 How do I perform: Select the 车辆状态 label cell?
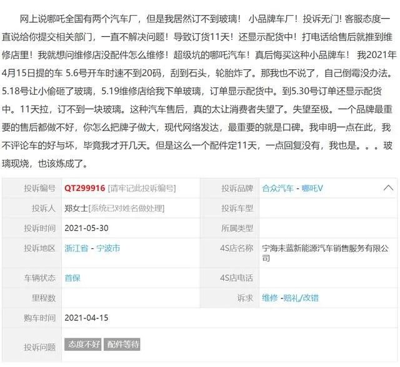coord(32,278)
